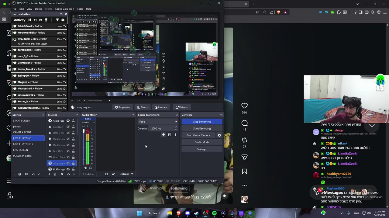This screenshot has height=218, width=389.
Task: Click Start Recording
Action: pos(202,129)
